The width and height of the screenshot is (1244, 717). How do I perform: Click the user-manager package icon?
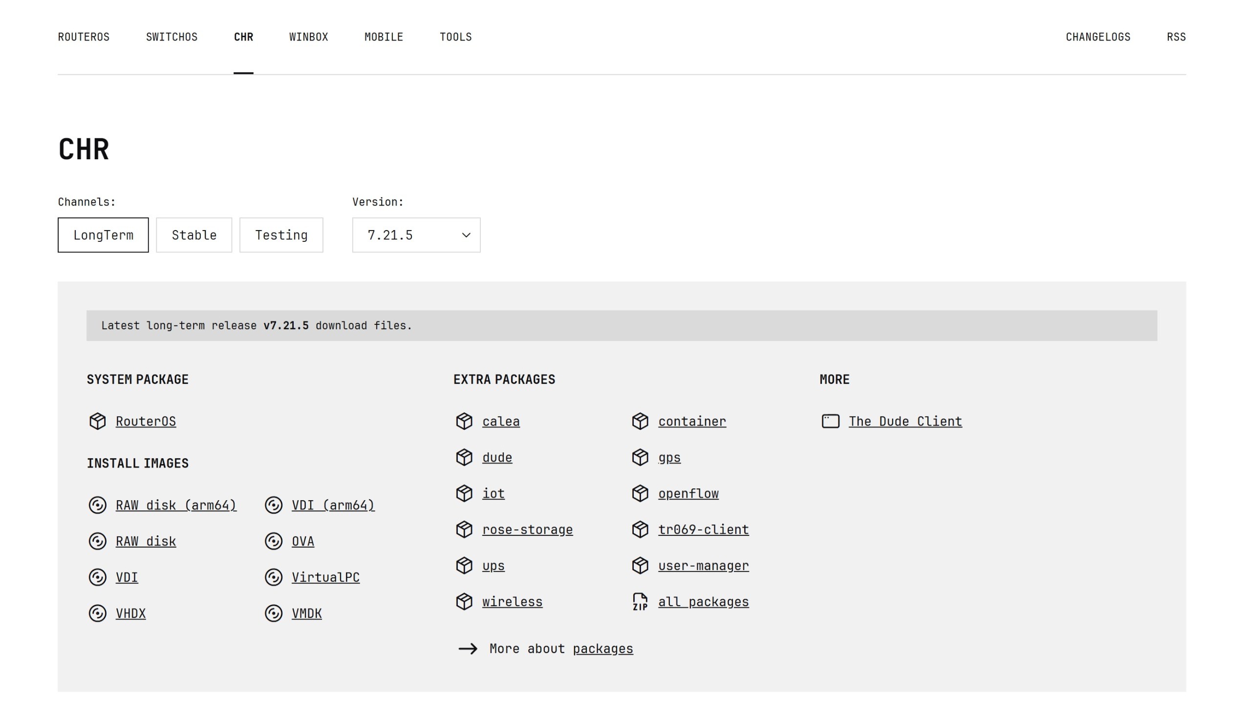[x=640, y=565]
